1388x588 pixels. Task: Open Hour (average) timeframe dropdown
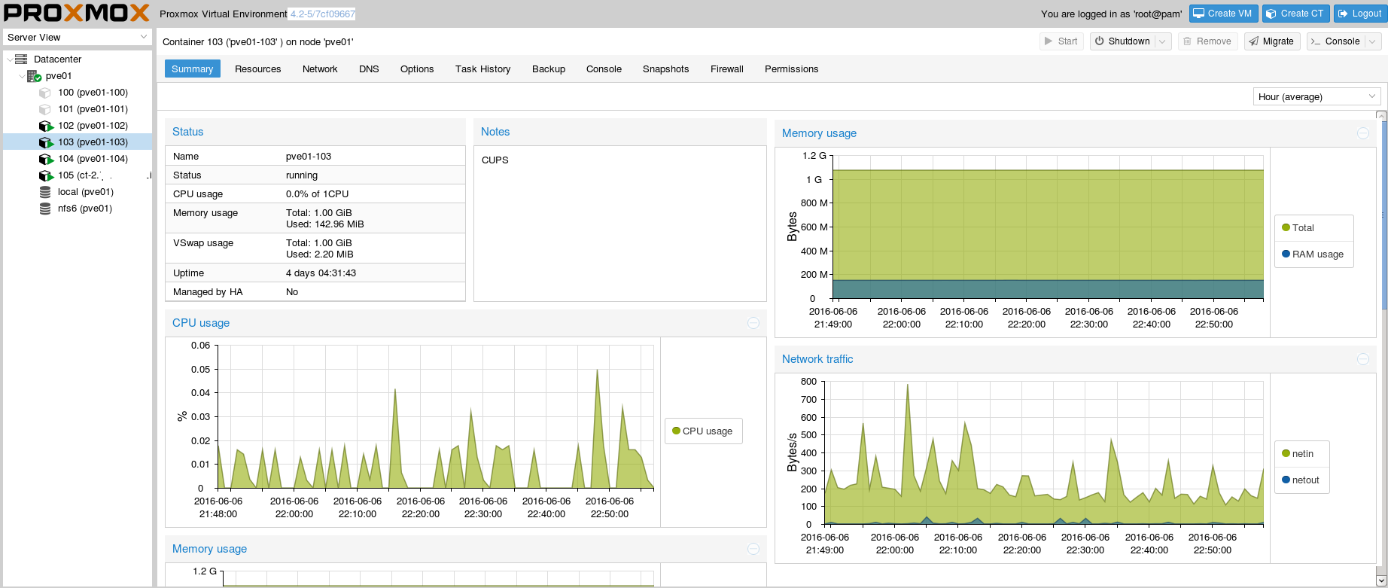click(x=1317, y=96)
